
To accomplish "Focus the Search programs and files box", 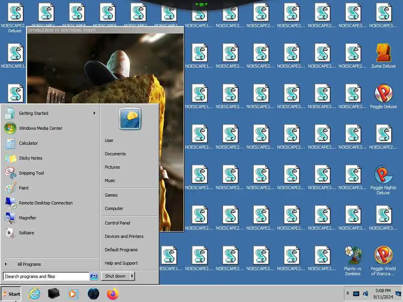I will tap(46, 276).
